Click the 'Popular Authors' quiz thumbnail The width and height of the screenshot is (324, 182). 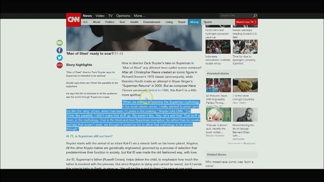218,115
